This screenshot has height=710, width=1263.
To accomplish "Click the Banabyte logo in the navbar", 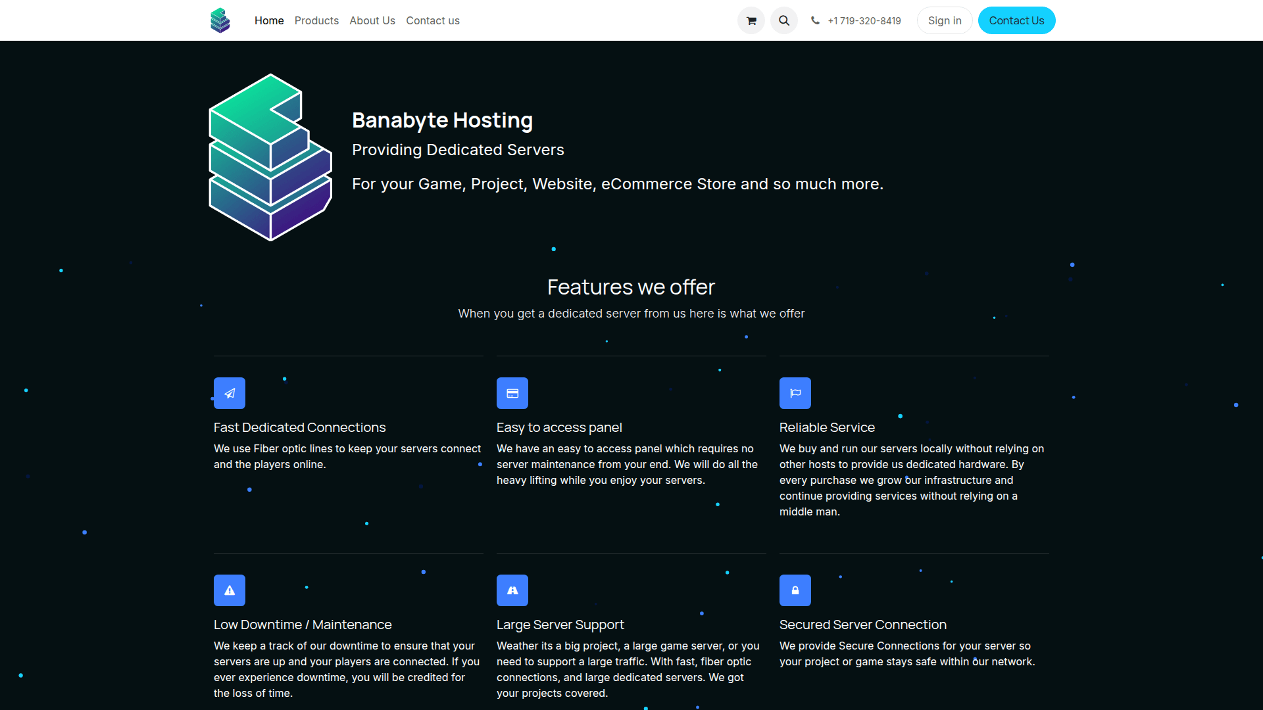I will (220, 20).
